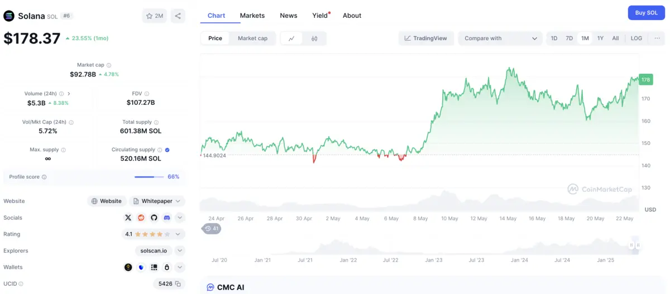This screenshot has height=294, width=670.
Task: Open the Max. supply info icon
Action: (x=64, y=150)
